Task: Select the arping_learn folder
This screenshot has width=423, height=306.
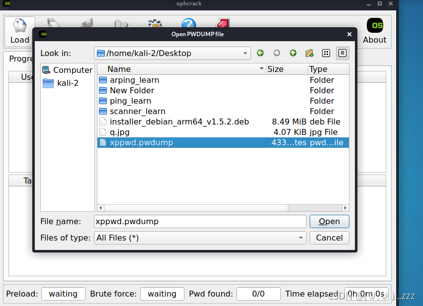Action: (x=223, y=80)
